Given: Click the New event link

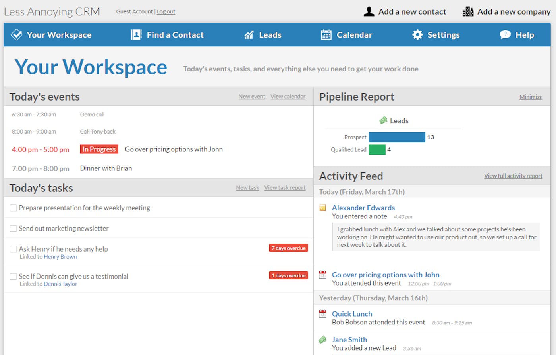Looking at the screenshot, I should pos(252,97).
